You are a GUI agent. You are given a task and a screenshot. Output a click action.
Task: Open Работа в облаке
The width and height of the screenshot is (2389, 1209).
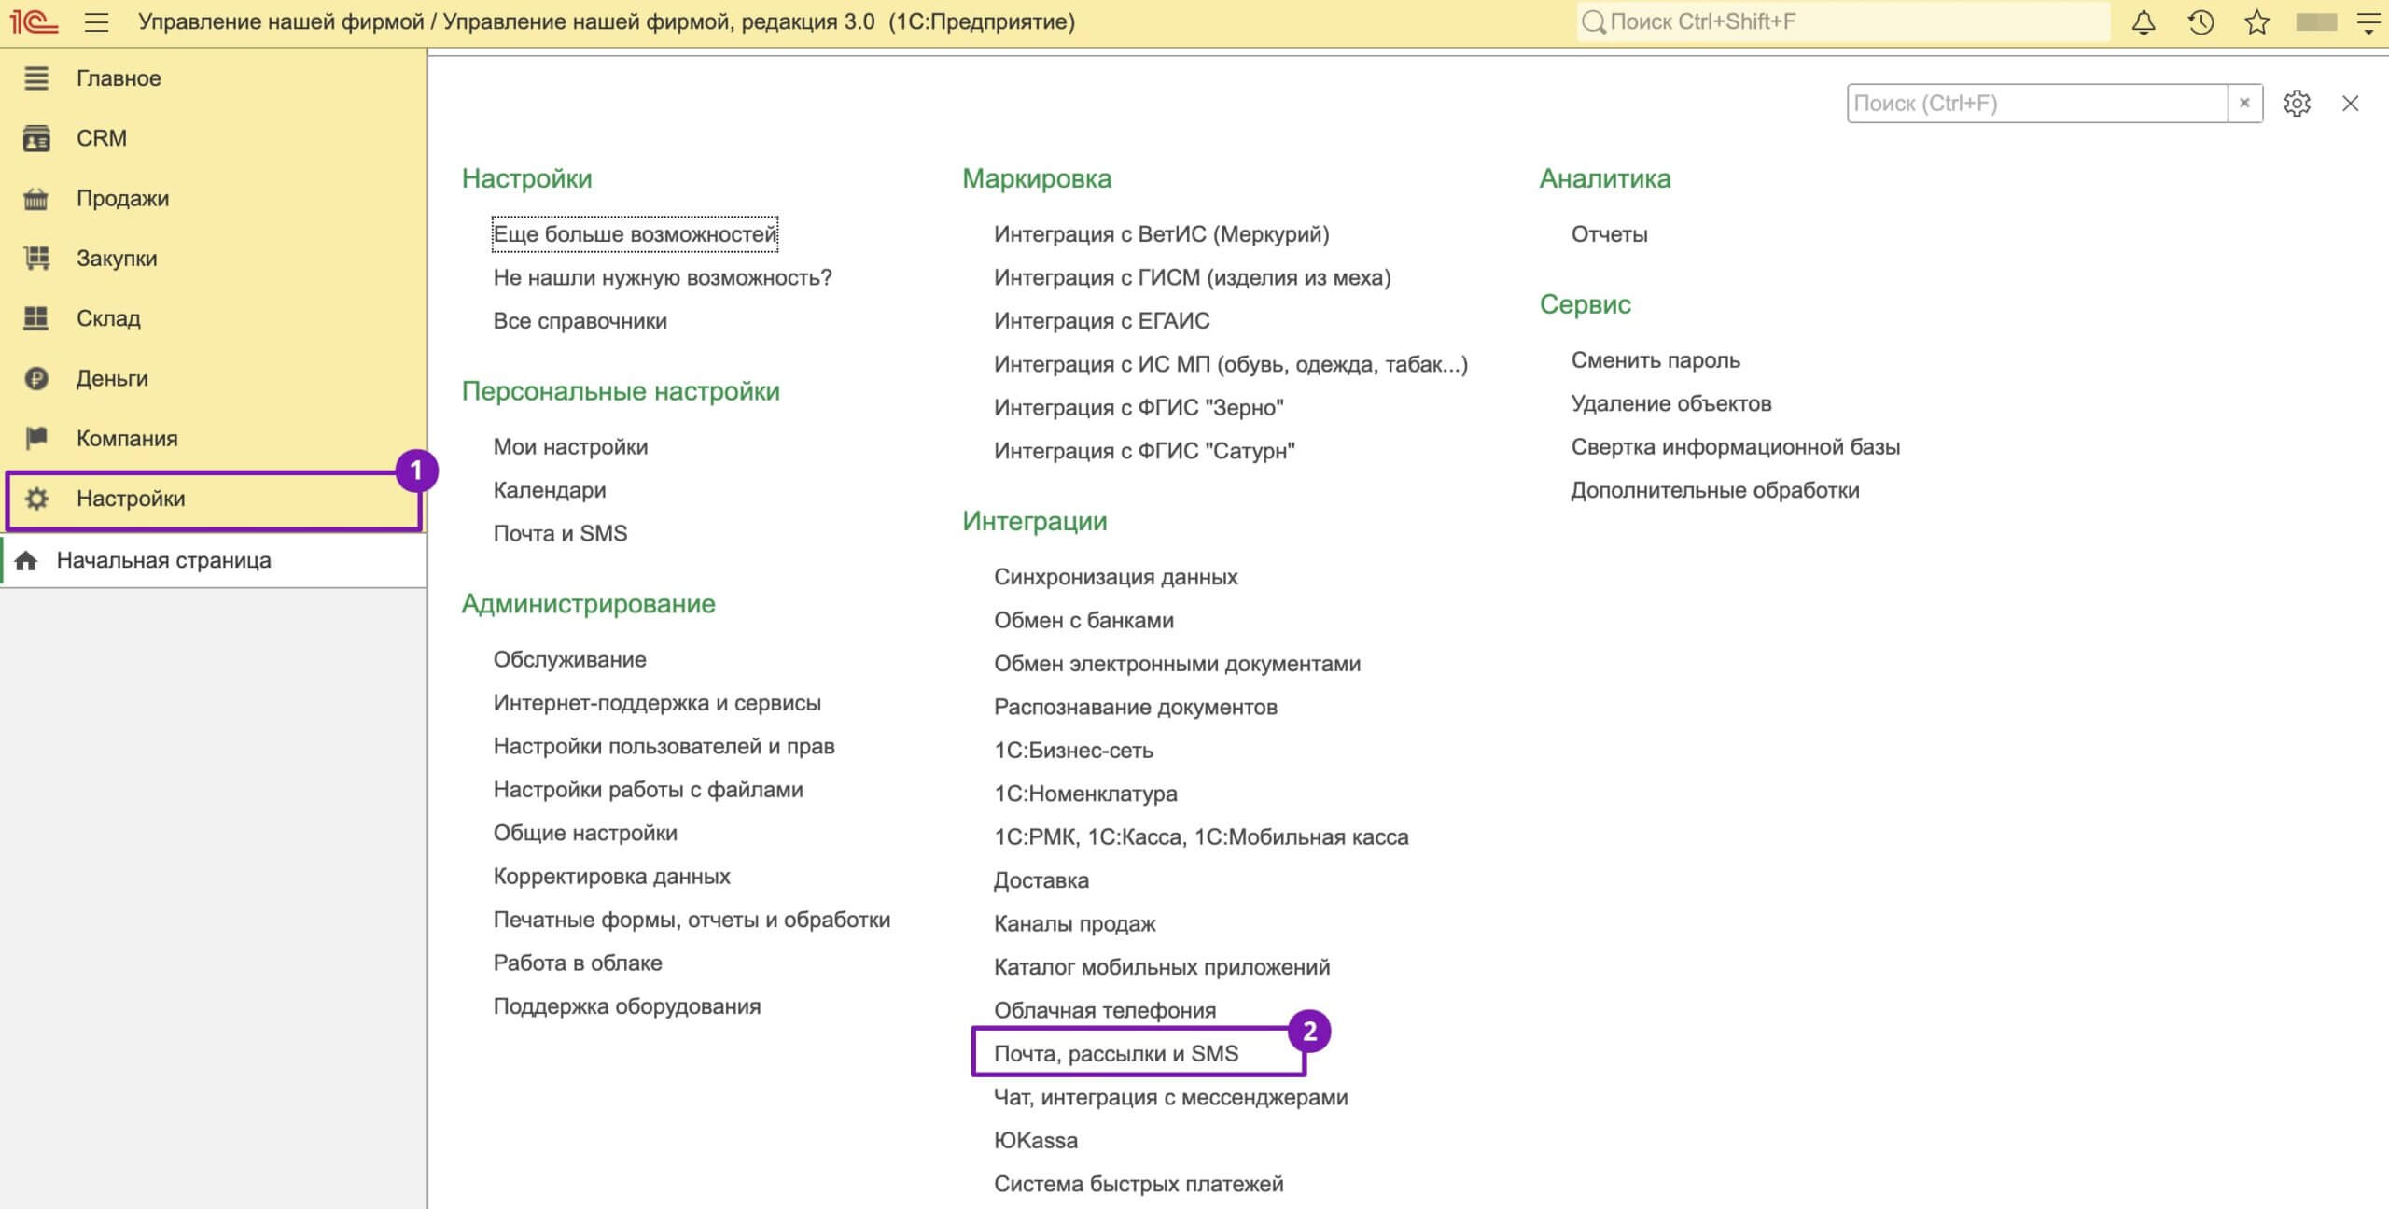pyautogui.click(x=578, y=963)
